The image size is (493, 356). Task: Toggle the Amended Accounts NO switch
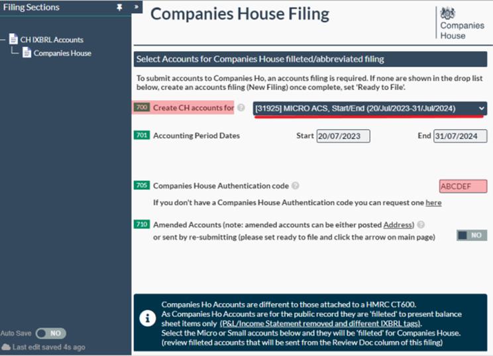(x=472, y=235)
